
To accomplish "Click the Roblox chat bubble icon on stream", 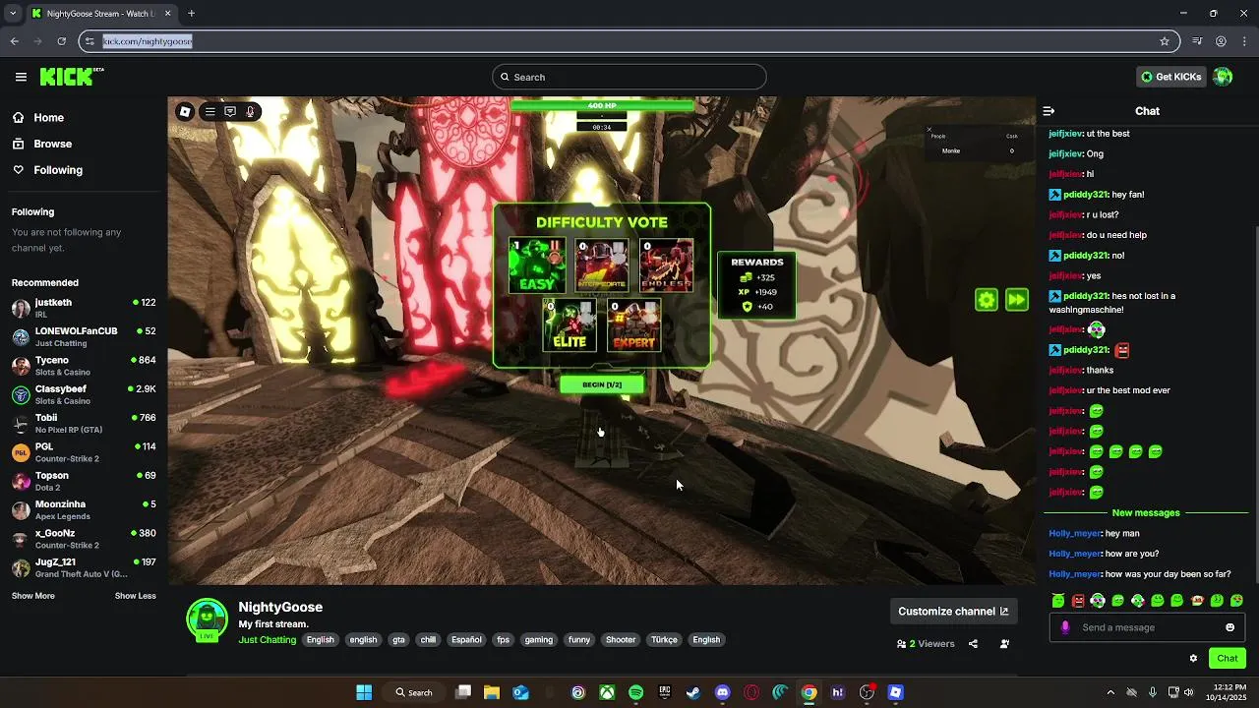I will 230,112.
